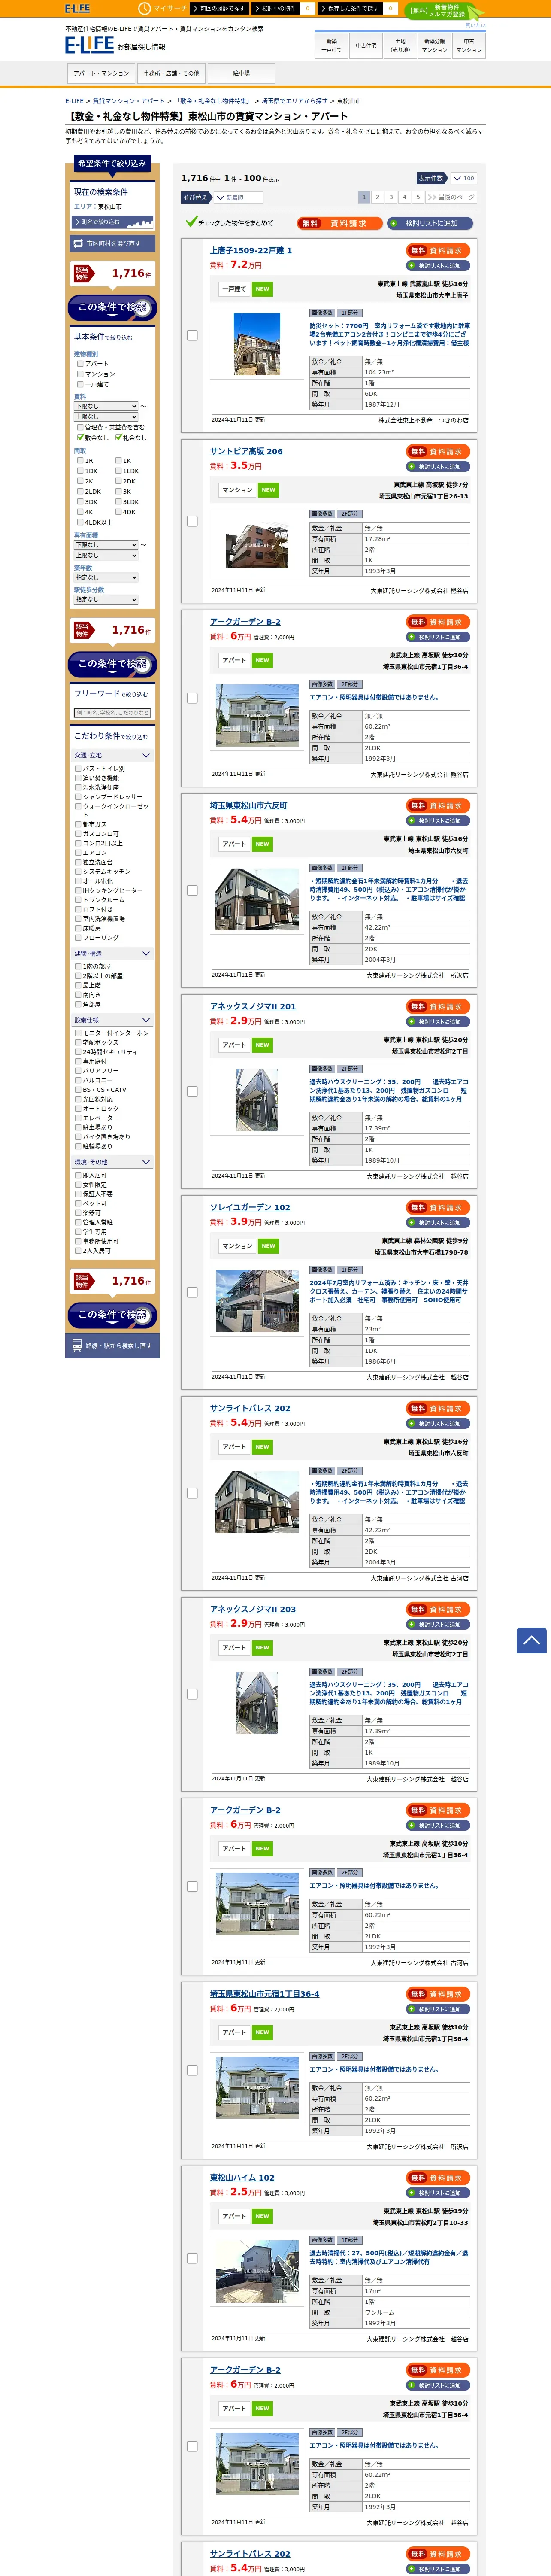This screenshot has height=2576, width=551.
Task: Click the back-to-top arrow button
Action: click(x=531, y=1640)
